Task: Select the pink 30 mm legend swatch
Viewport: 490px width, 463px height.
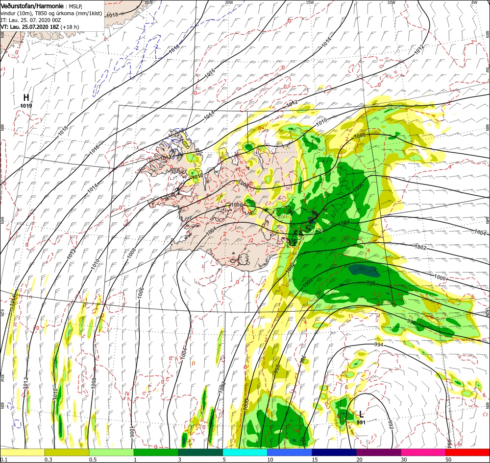Action: (x=423, y=453)
